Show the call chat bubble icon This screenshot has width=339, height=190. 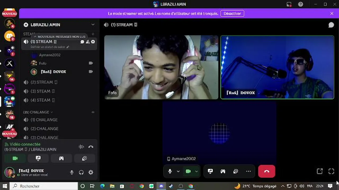click(331, 25)
